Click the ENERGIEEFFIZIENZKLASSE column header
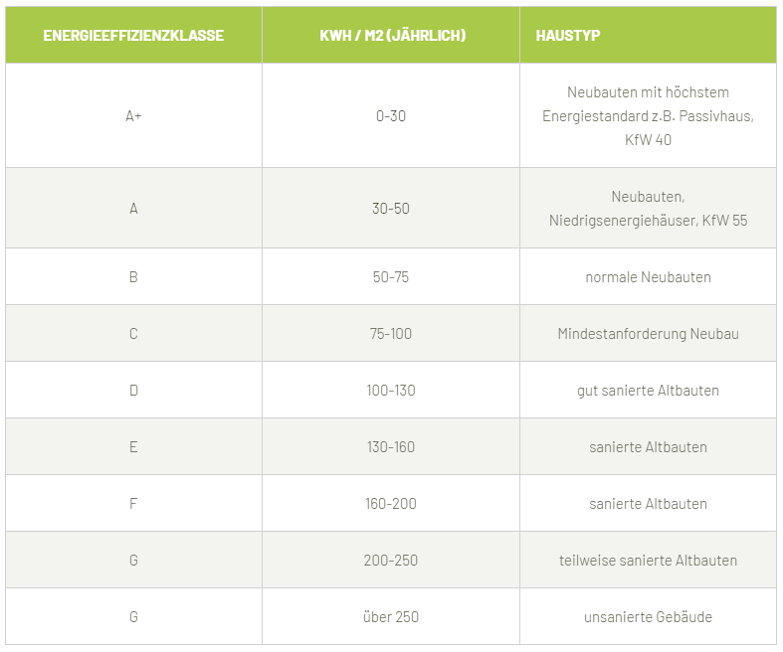 click(133, 36)
